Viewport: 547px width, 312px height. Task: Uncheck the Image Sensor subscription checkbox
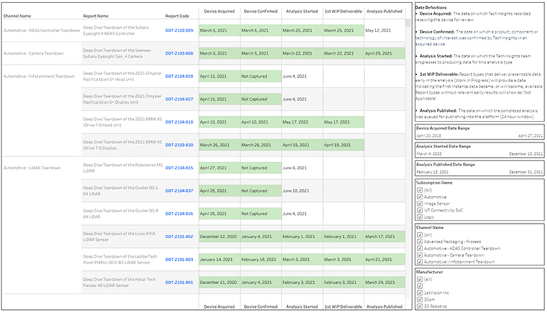[420, 203]
